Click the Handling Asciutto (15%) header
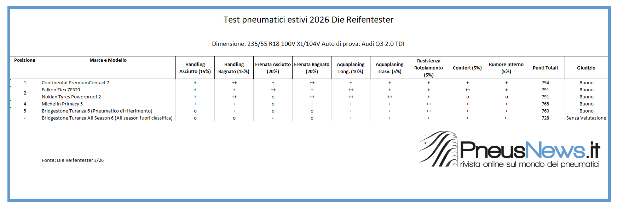 (x=195, y=68)
